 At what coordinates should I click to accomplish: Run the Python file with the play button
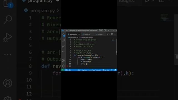pyautogui.click(x=107, y=34)
